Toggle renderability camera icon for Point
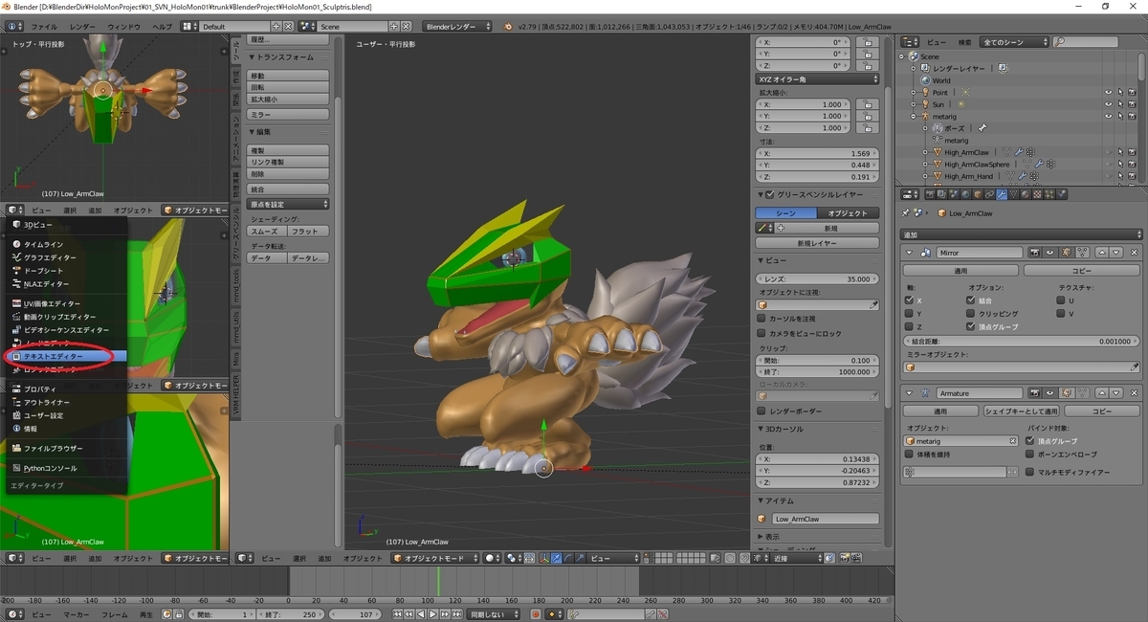1148x622 pixels. [x=1134, y=93]
